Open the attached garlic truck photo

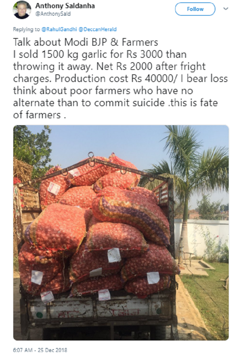(x=121, y=233)
